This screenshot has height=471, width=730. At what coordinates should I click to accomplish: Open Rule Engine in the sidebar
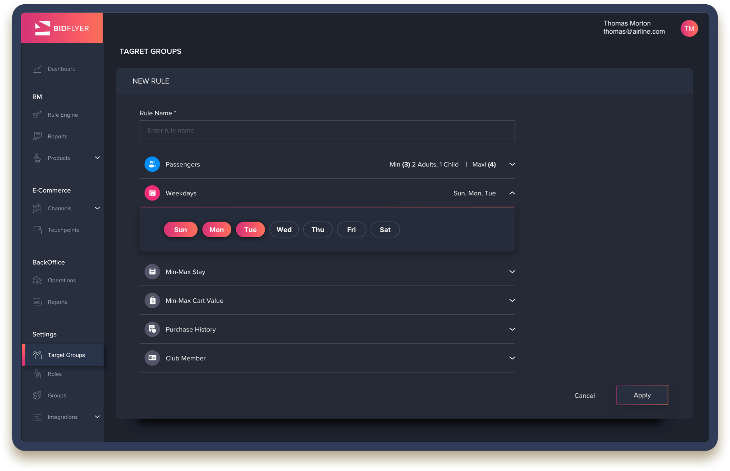point(62,115)
